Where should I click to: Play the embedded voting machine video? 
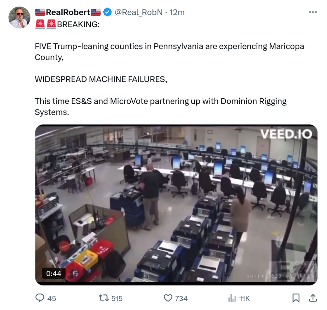176,205
